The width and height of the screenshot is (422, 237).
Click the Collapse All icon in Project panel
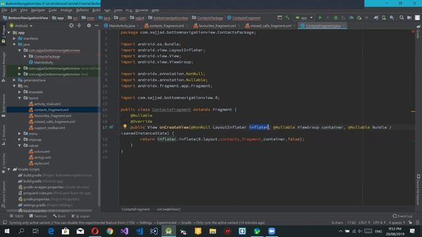pyautogui.click(x=79, y=26)
